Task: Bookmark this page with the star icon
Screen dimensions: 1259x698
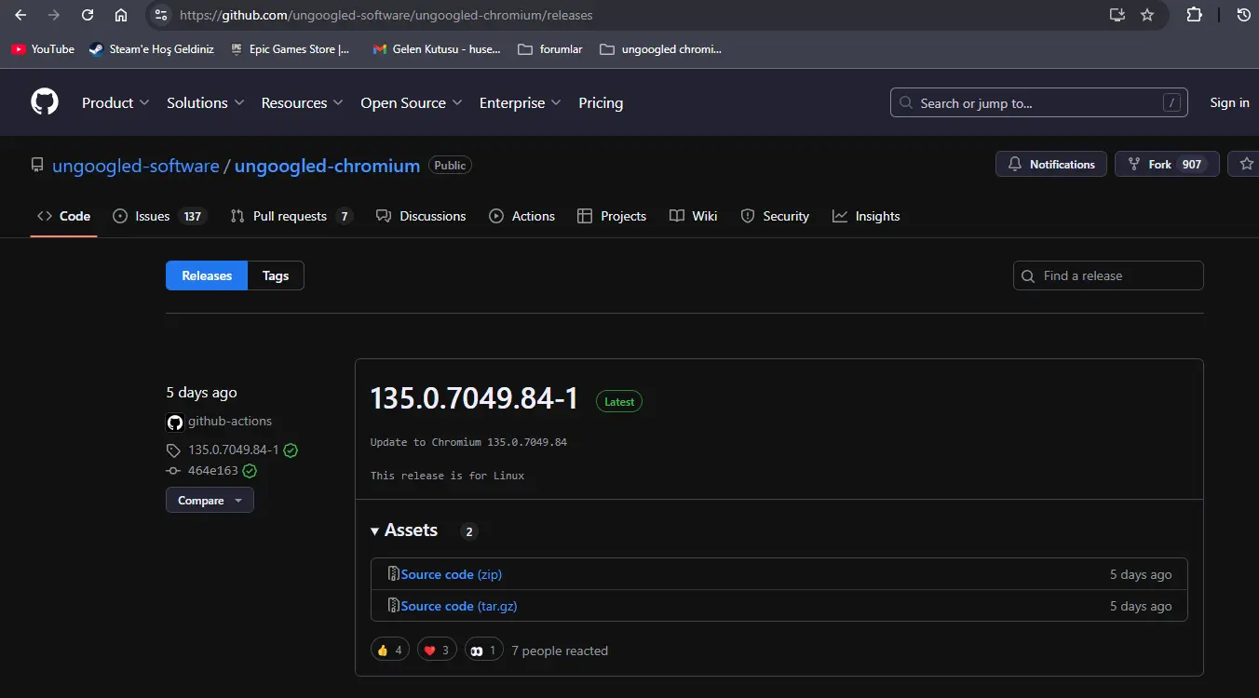Action: (x=1147, y=15)
